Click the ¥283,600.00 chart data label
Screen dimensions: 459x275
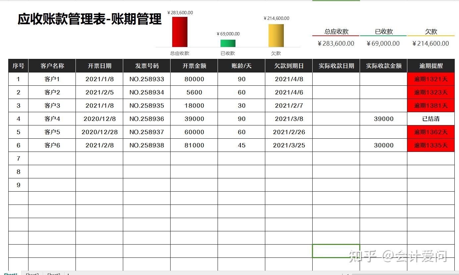tap(179, 13)
